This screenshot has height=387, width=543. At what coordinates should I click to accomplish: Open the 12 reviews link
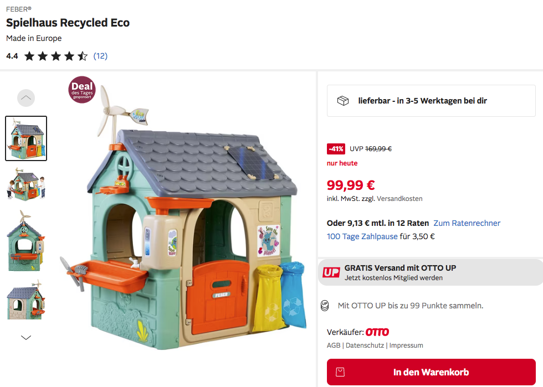pos(100,56)
